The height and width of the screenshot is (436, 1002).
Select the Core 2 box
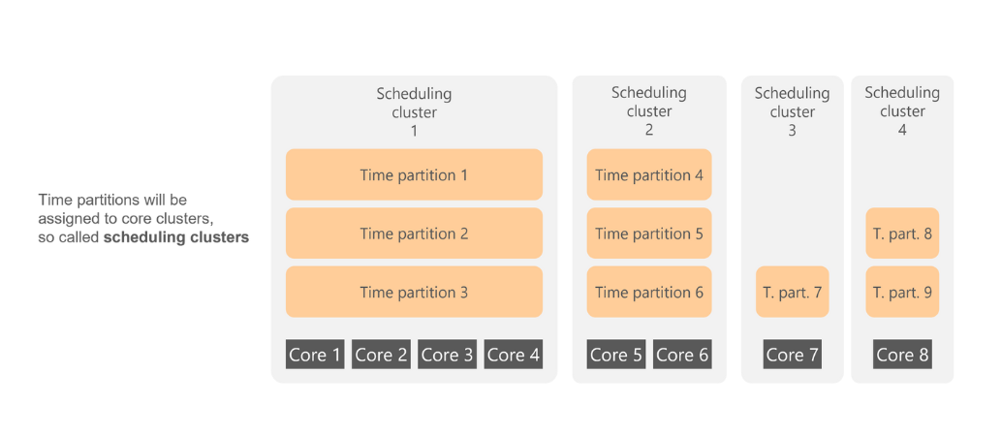click(382, 355)
